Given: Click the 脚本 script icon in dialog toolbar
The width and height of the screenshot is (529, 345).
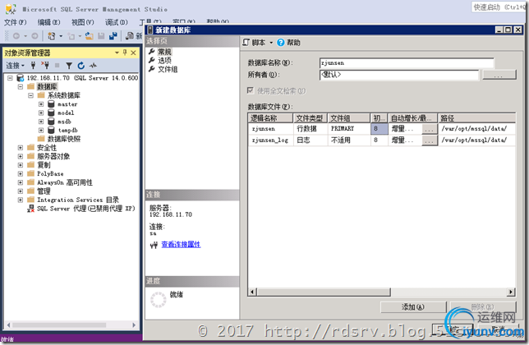Looking at the screenshot, I should (246, 43).
